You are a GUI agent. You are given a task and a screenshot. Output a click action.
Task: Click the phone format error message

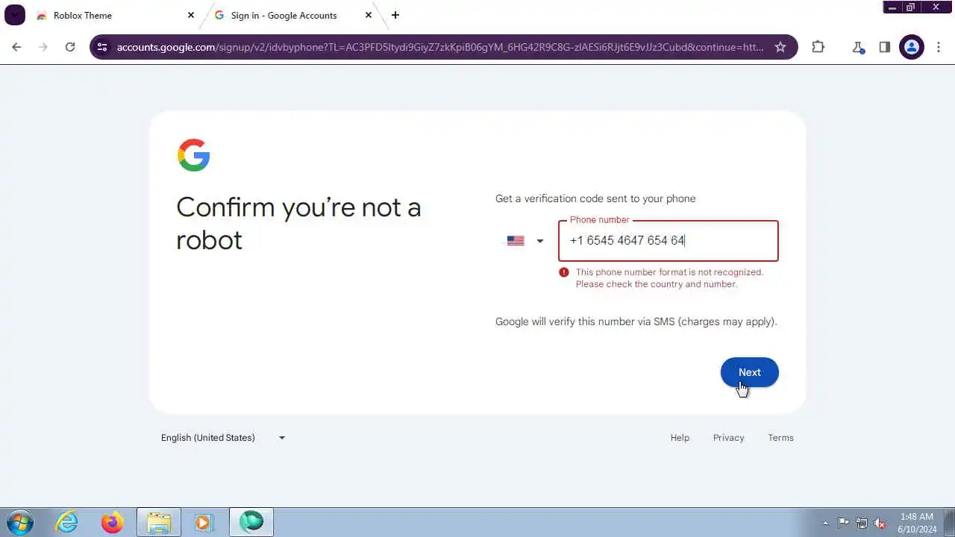point(669,278)
